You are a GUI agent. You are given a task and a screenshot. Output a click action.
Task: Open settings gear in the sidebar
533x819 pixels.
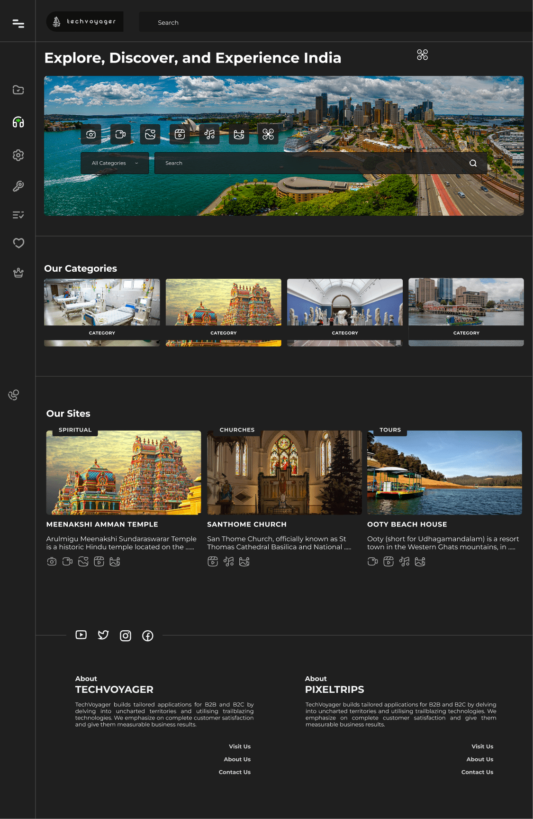(x=18, y=155)
